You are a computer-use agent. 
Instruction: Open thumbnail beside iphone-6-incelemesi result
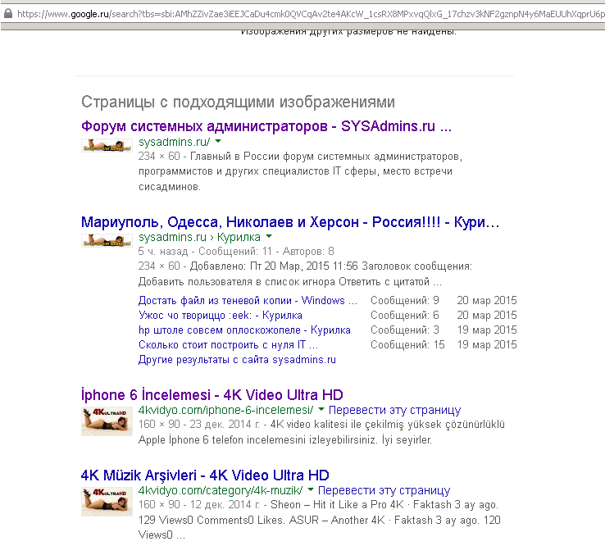[107, 421]
